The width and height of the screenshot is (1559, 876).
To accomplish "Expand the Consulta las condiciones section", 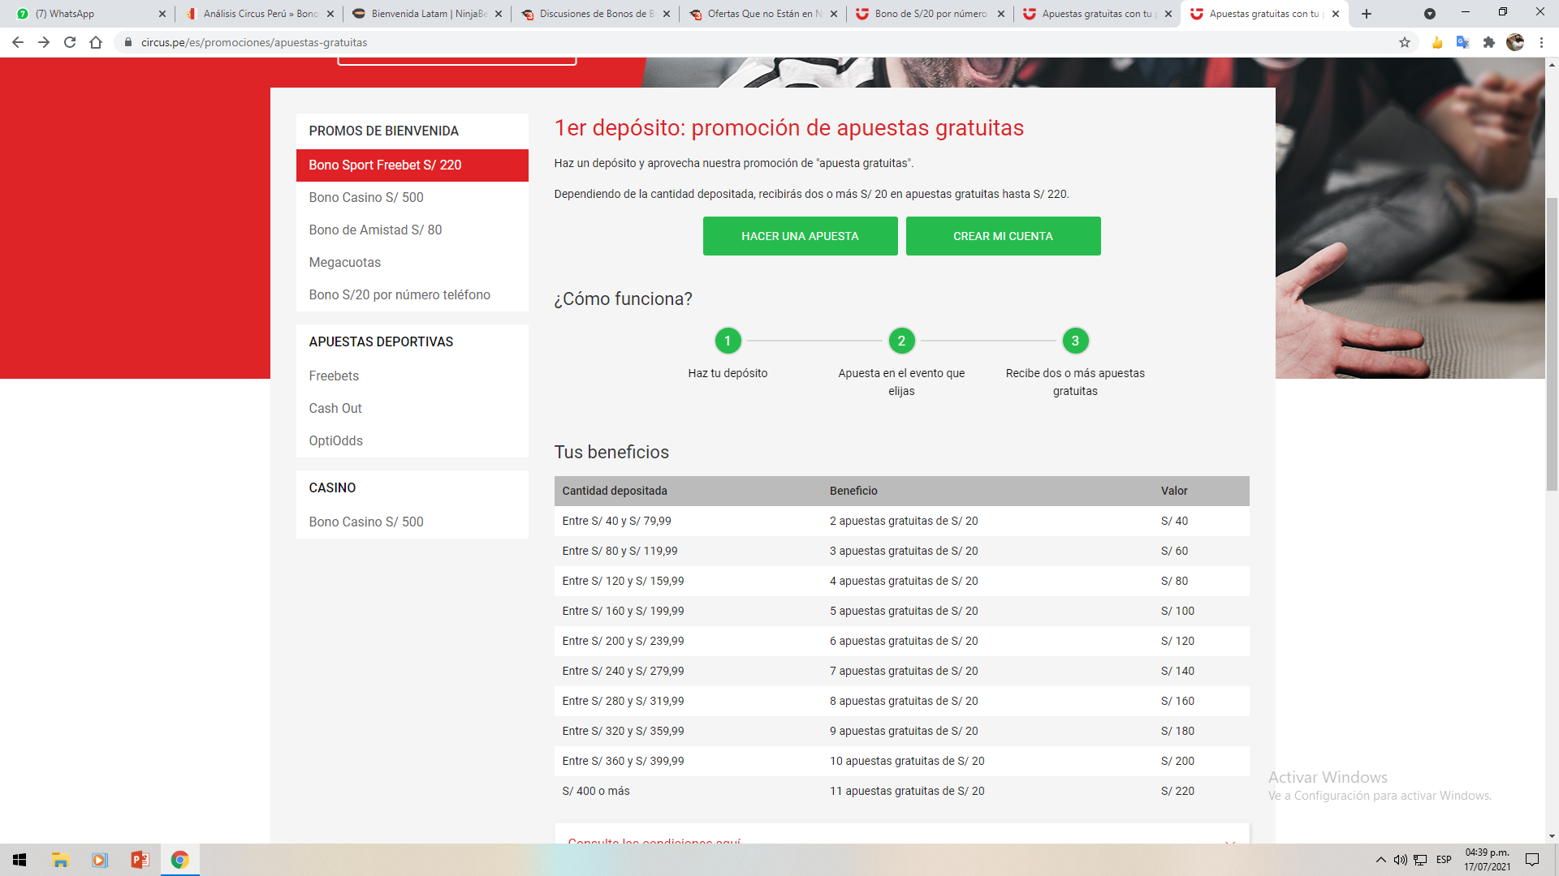I will click(901, 835).
